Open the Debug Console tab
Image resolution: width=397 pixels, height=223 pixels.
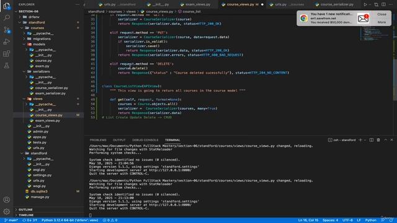click(145, 140)
